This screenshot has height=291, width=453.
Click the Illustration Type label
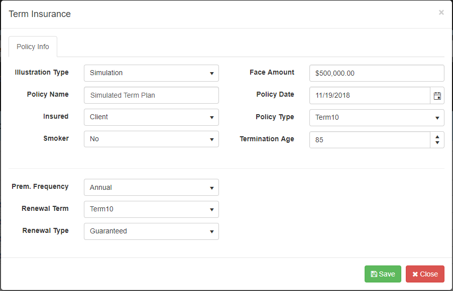pyautogui.click(x=42, y=73)
